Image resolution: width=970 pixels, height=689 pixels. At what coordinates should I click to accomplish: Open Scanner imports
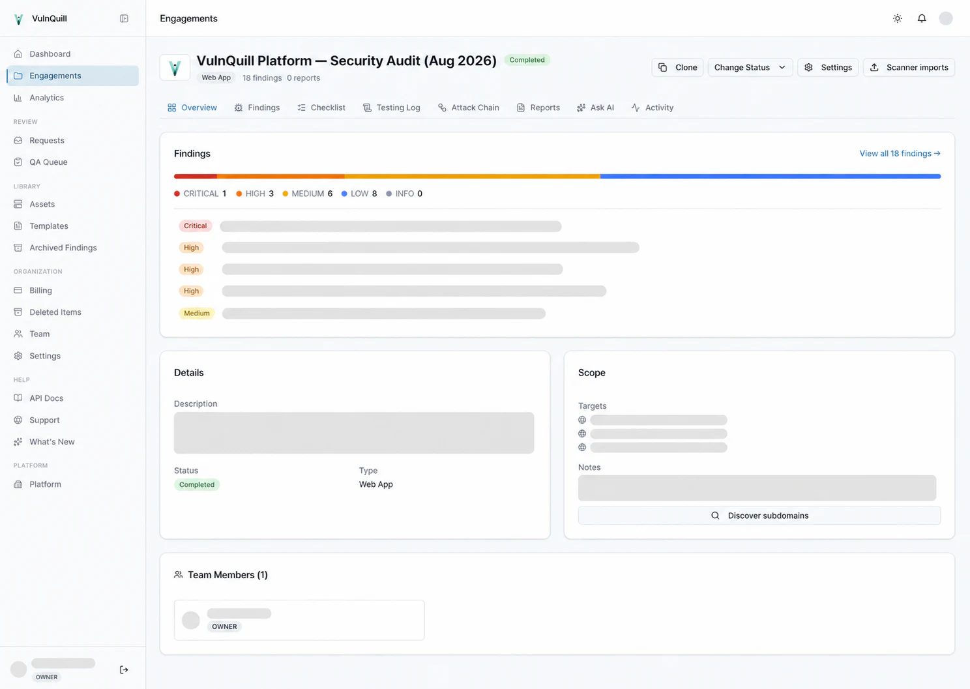coord(909,67)
